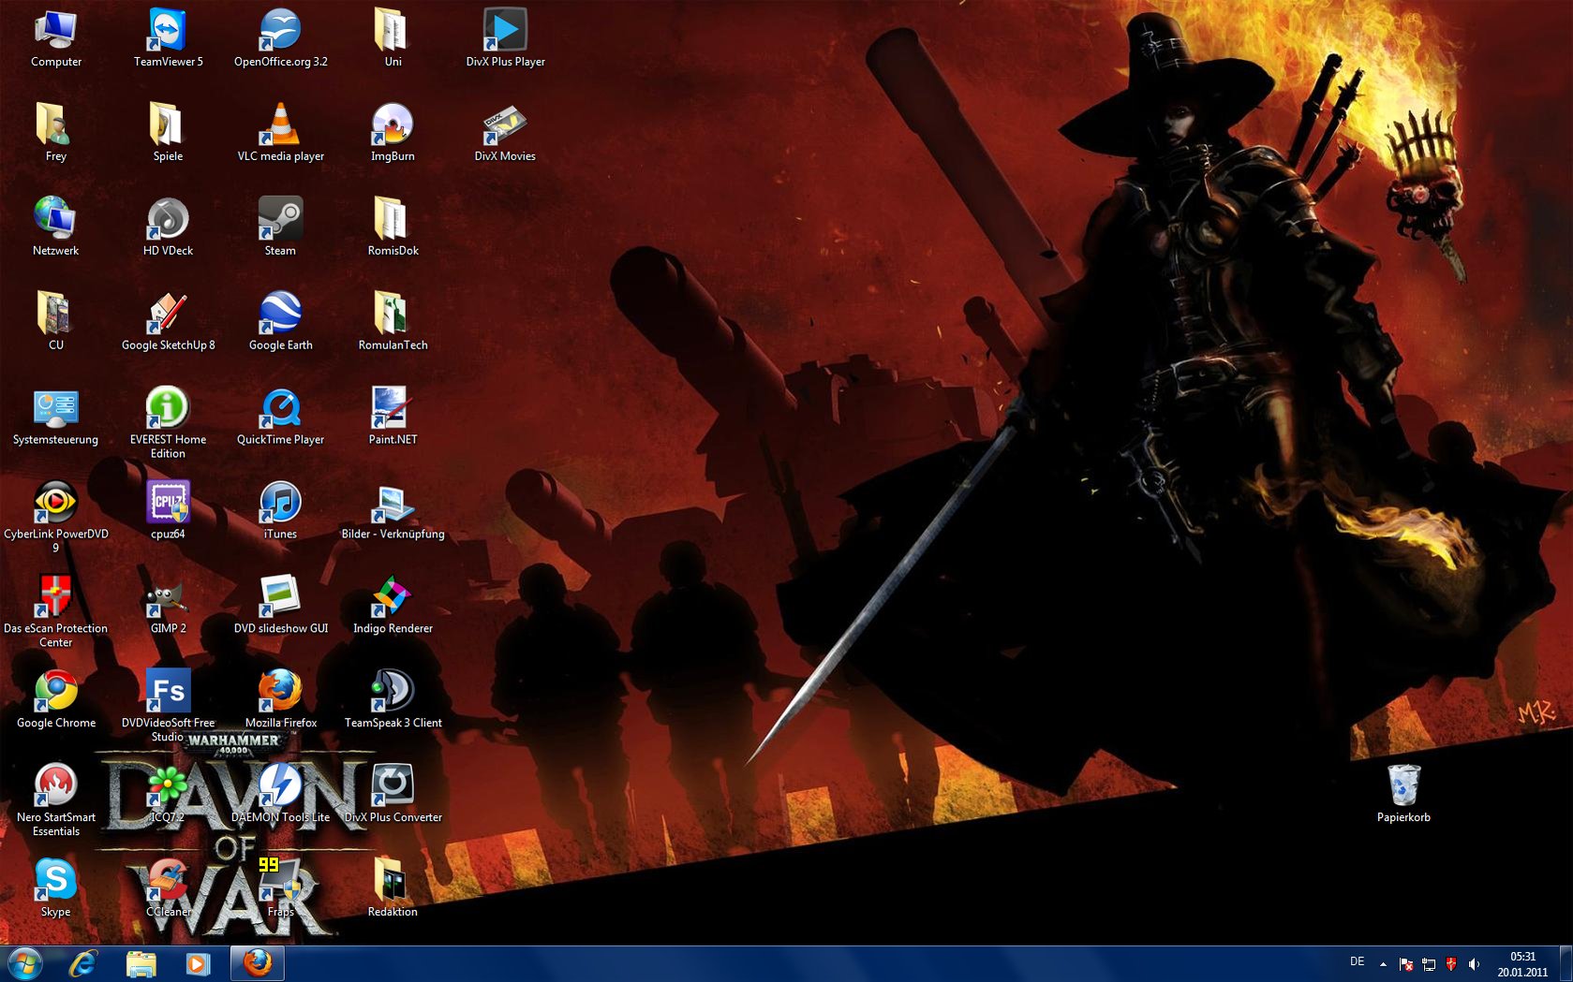Click Internet Explorer in the taskbar

tap(83, 963)
